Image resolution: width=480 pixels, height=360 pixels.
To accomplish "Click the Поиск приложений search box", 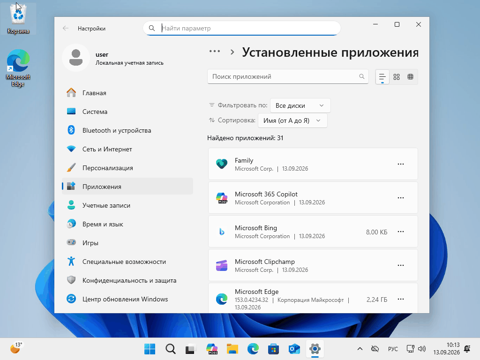I will pyautogui.click(x=288, y=76).
